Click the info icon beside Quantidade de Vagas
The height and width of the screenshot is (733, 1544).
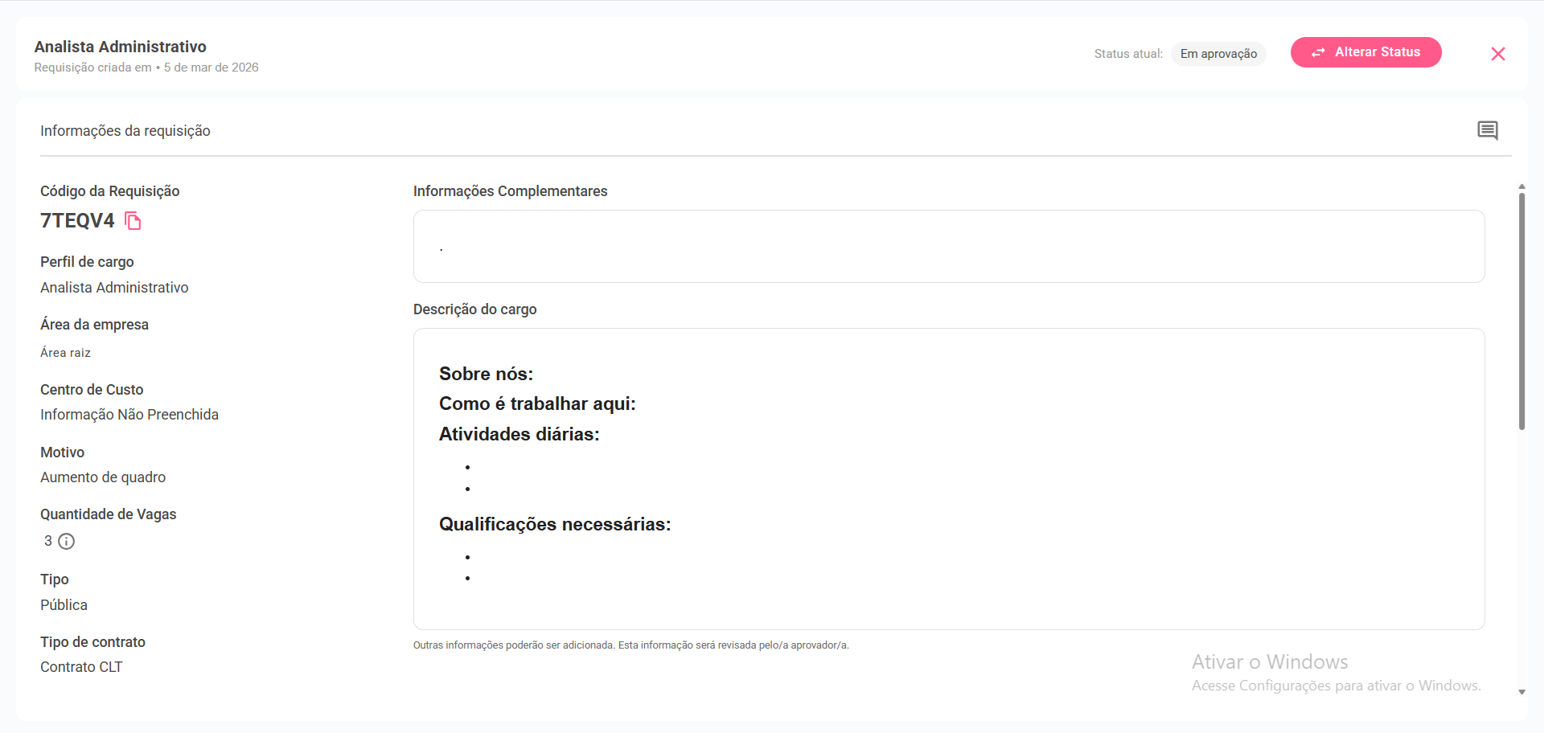tap(67, 542)
